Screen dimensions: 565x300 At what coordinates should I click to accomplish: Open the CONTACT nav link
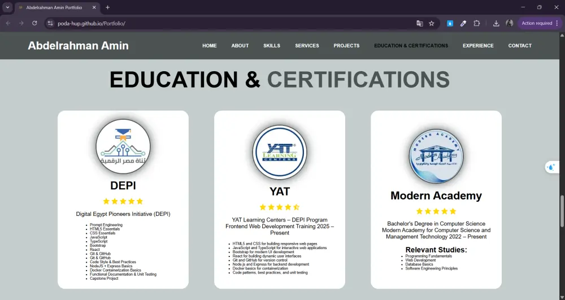pos(520,46)
